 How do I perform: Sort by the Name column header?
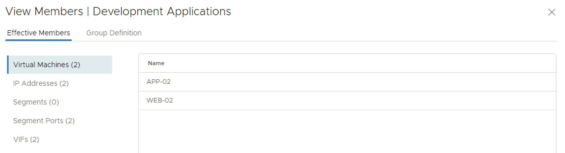156,63
